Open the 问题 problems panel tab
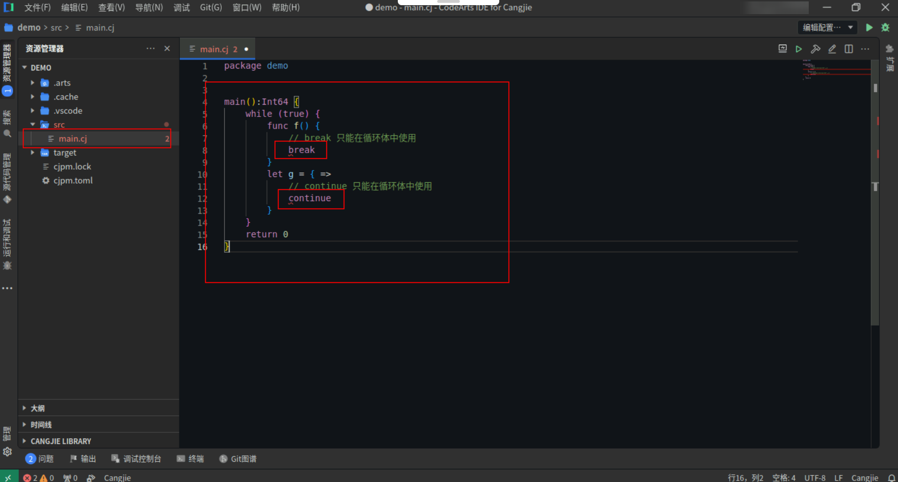 pyautogui.click(x=40, y=459)
